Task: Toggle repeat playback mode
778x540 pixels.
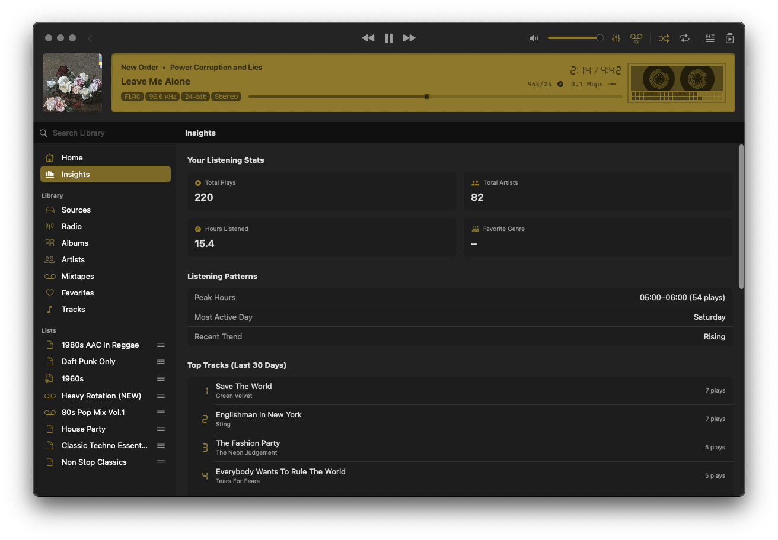Action: pos(684,38)
